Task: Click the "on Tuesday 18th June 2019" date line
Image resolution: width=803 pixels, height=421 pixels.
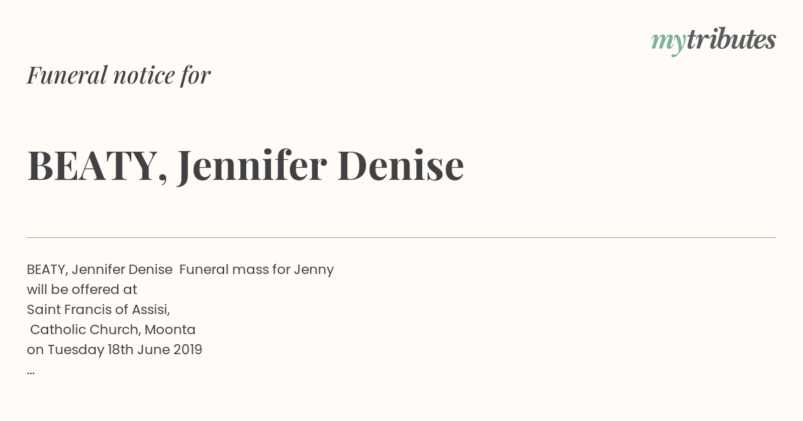Action: click(114, 350)
